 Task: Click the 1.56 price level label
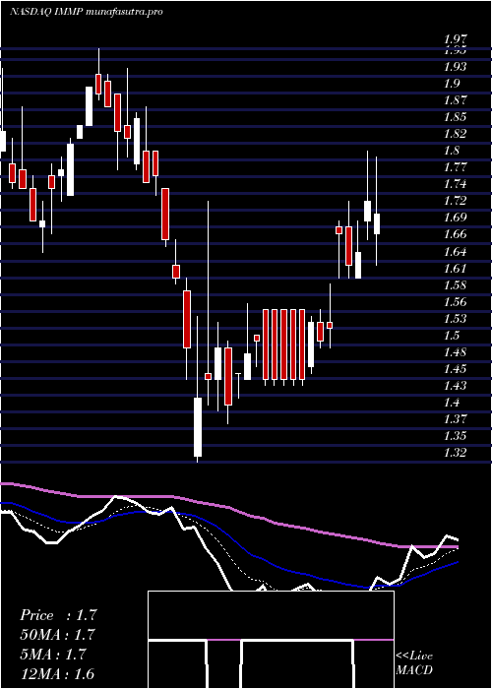coord(455,302)
